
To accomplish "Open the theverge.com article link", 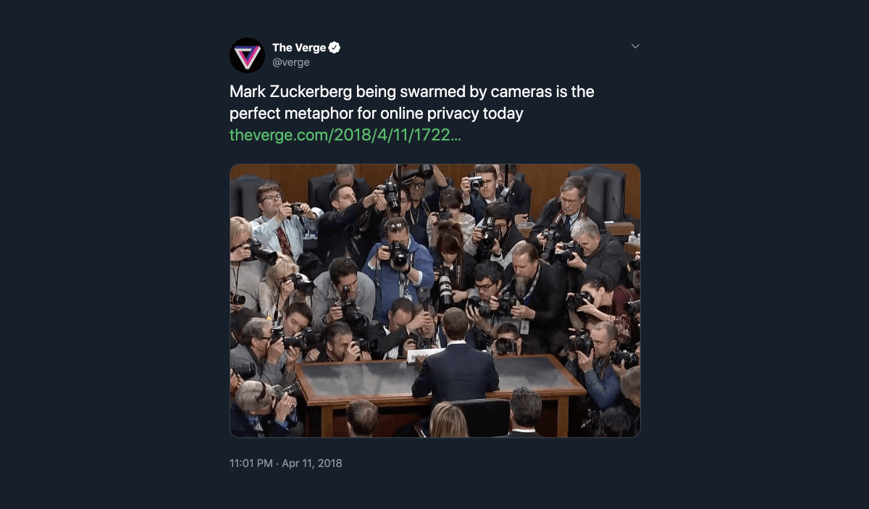I will point(345,135).
